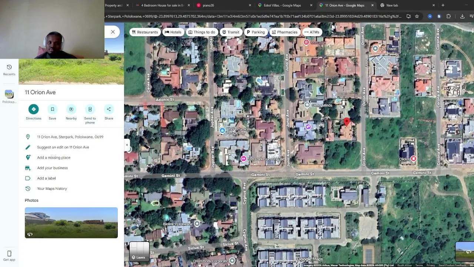Screen dimensions: 474x267
Task: Bookmark this page star icon
Action: pos(417,16)
